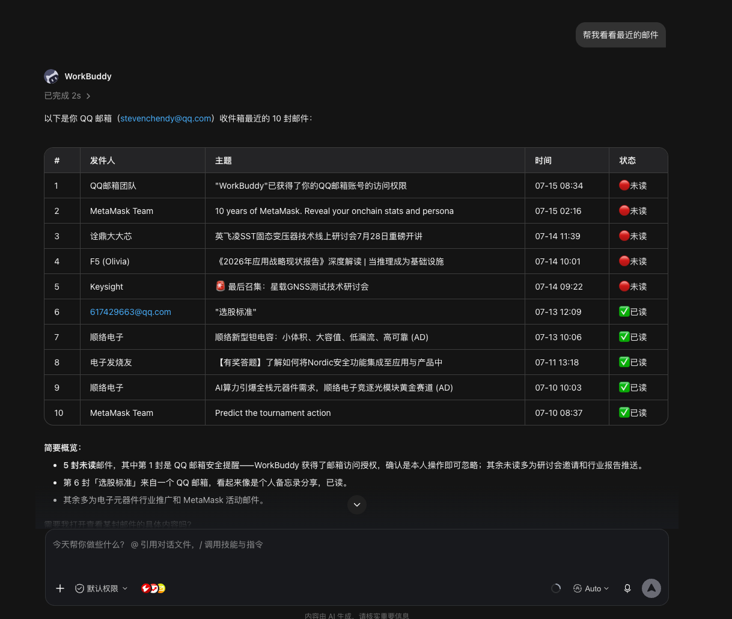Open the 617429663@qq.com sender link
Image resolution: width=732 pixels, height=619 pixels.
pos(130,312)
